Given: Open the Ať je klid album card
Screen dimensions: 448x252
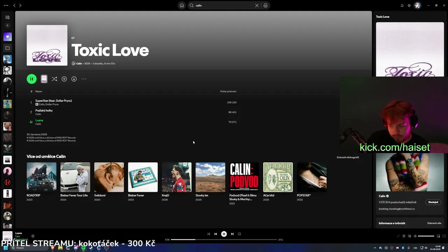Looking at the screenshot, I should (278, 181).
